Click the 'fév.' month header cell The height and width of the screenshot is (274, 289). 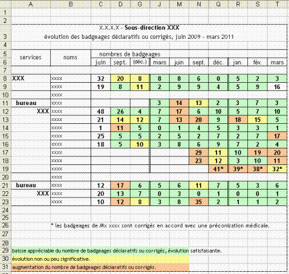[258, 62]
